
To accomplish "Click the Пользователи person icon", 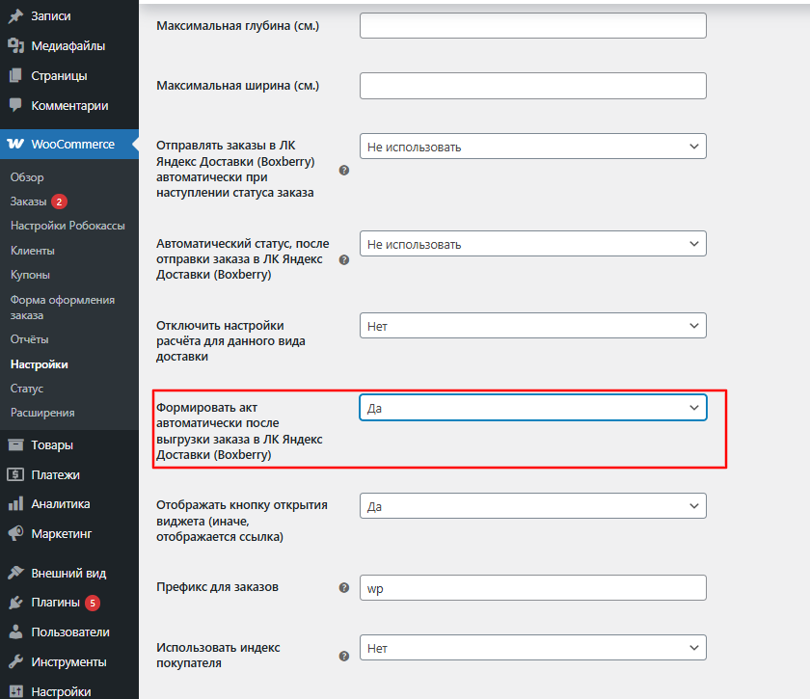I will pos(15,632).
